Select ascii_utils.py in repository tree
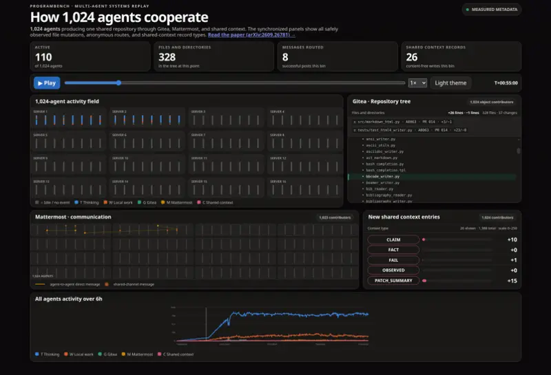 pyautogui.click(x=381, y=145)
